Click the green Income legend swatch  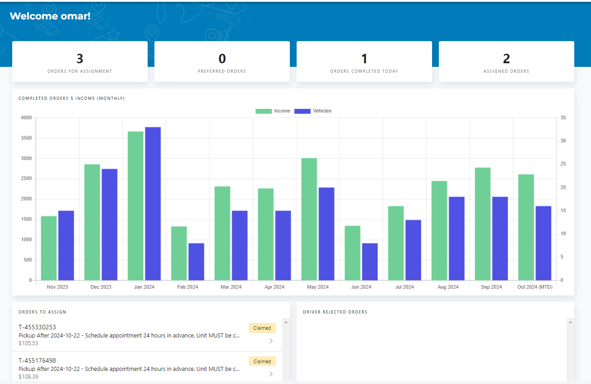(264, 111)
